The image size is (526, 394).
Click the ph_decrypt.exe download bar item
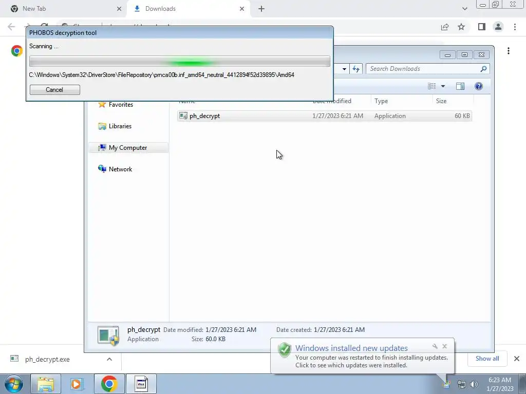47,359
